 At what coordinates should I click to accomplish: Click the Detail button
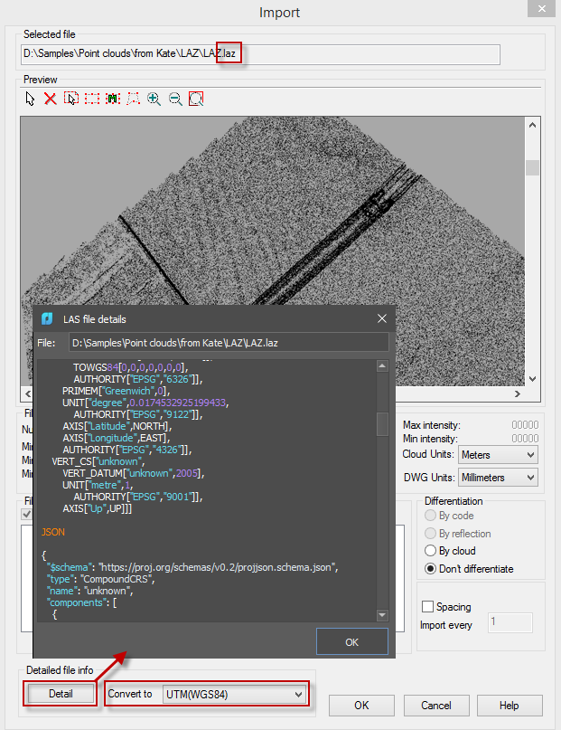click(x=62, y=694)
